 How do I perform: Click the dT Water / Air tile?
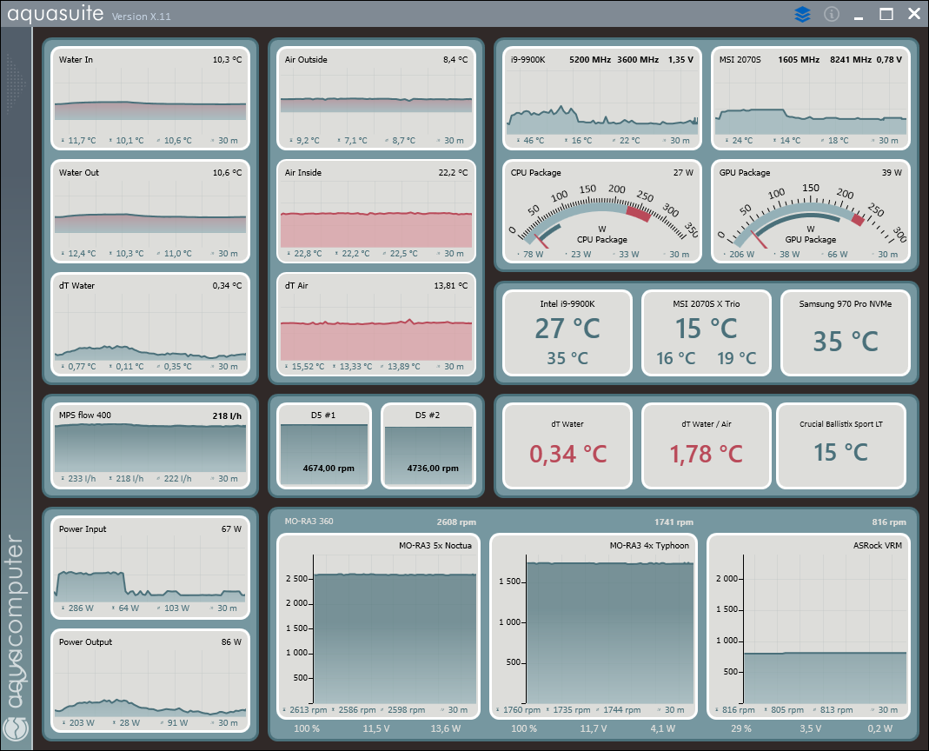707,446
